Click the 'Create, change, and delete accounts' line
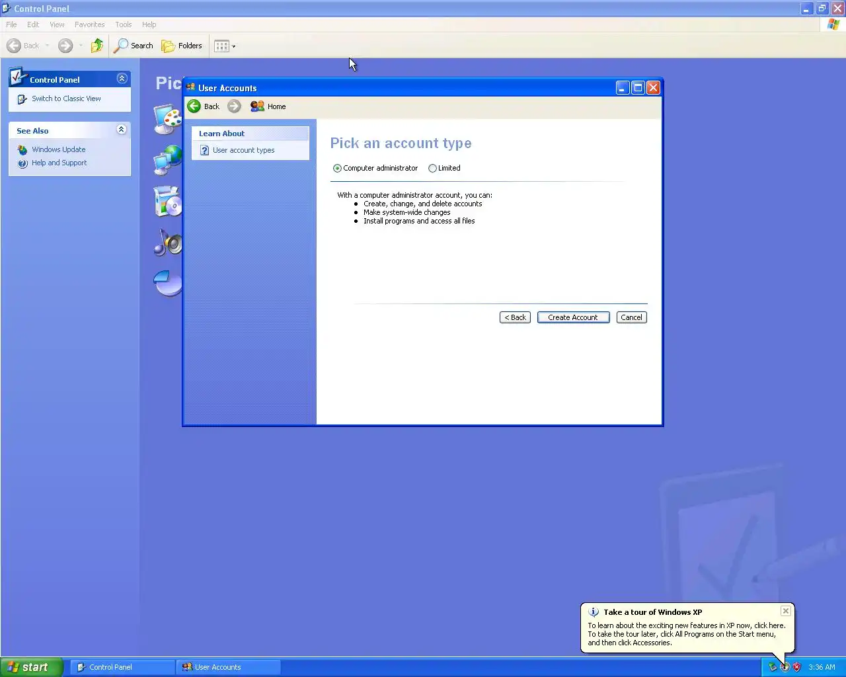Image resolution: width=846 pixels, height=677 pixels. coord(422,204)
